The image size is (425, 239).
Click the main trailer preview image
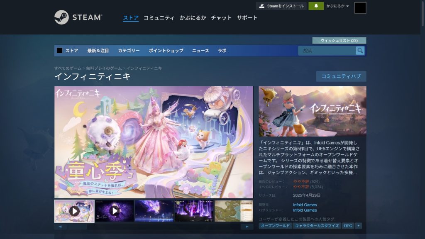pos(154,142)
